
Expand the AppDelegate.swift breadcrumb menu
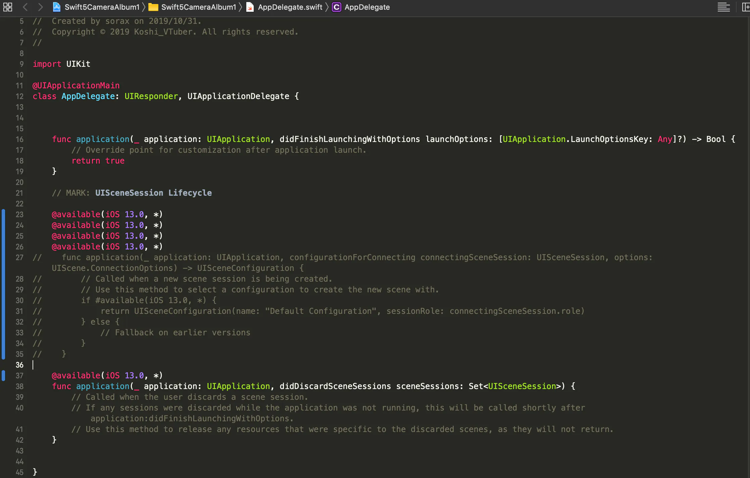pos(290,7)
